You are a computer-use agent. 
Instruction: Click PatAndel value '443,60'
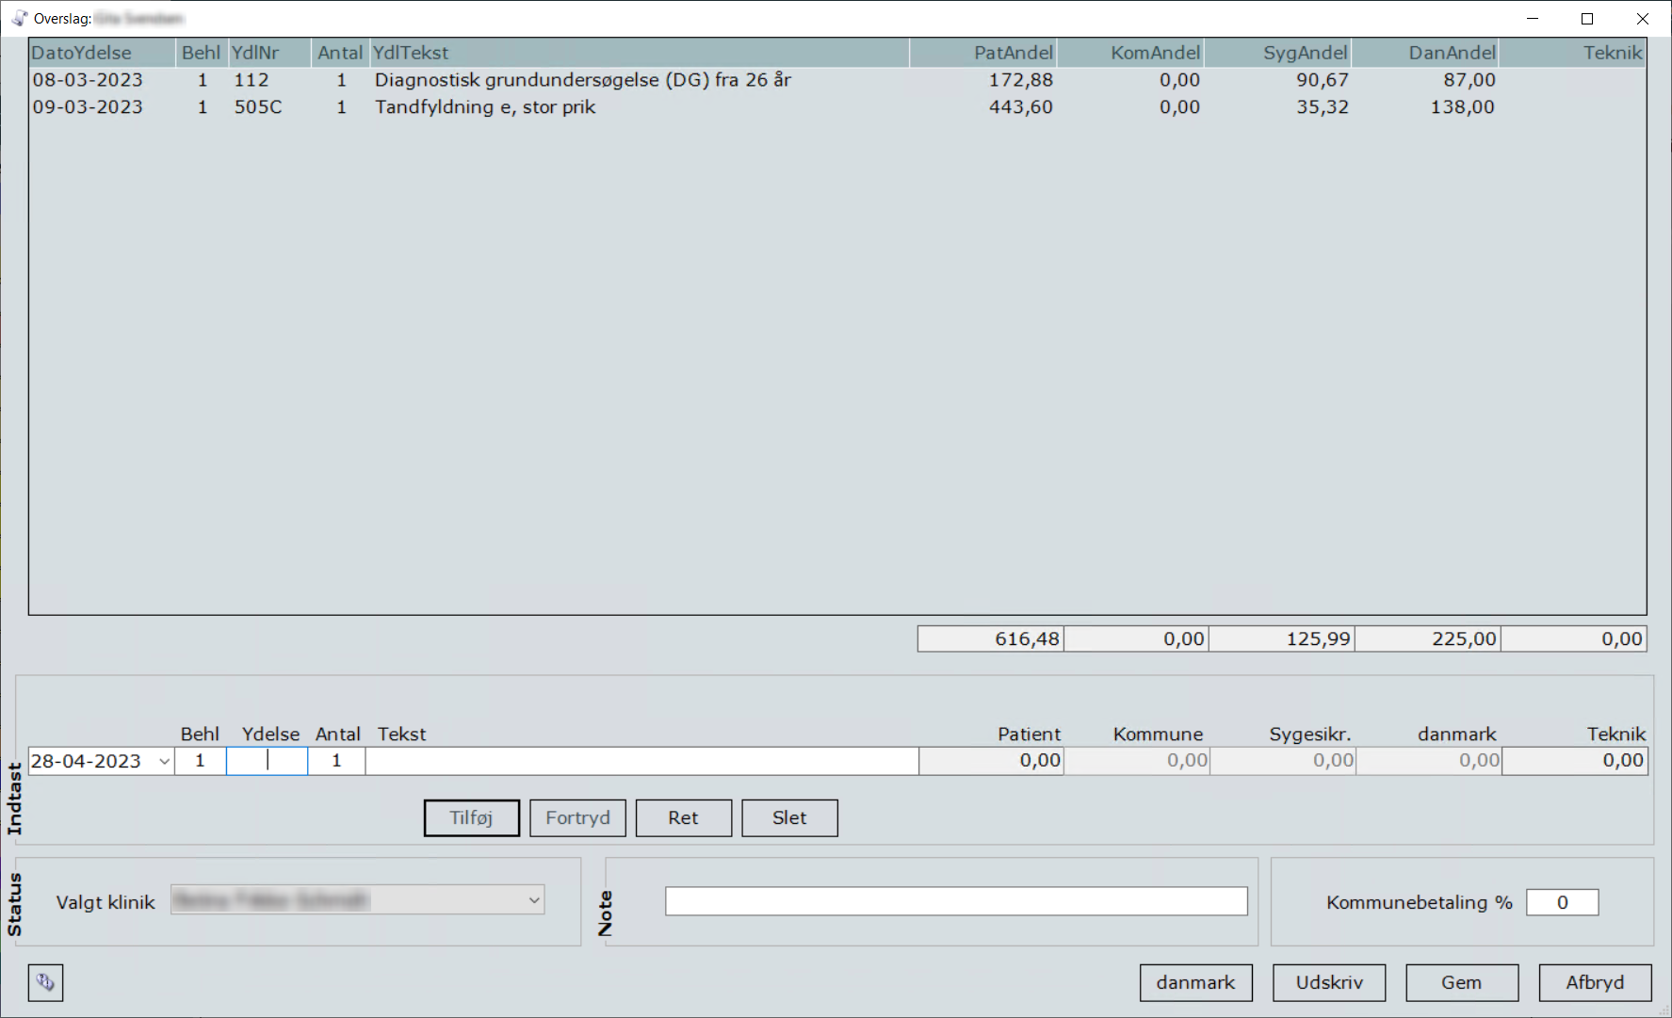pos(1021,107)
